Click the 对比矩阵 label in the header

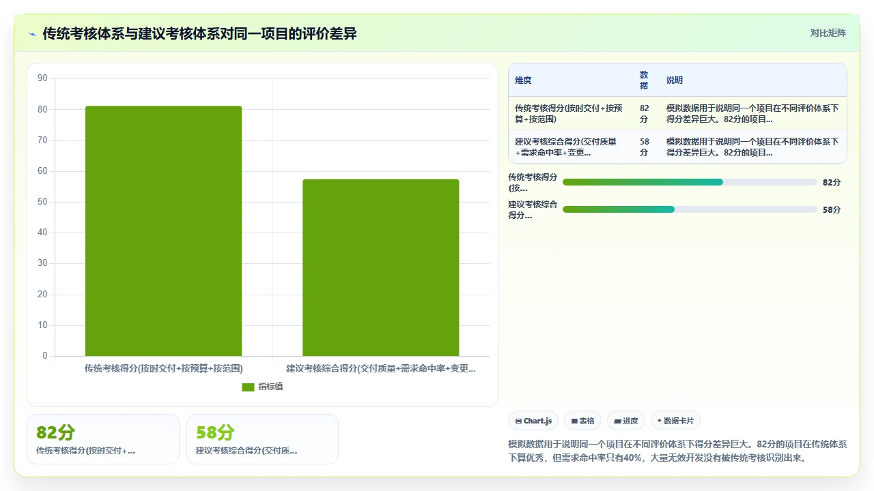pos(828,33)
